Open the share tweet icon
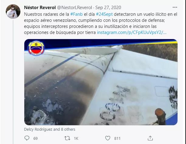Viewport: 186px width, 144px height. 150,138
